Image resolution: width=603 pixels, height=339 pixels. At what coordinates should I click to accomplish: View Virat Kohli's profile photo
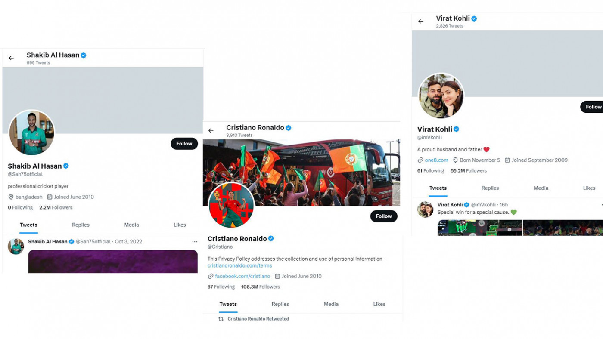tap(441, 96)
